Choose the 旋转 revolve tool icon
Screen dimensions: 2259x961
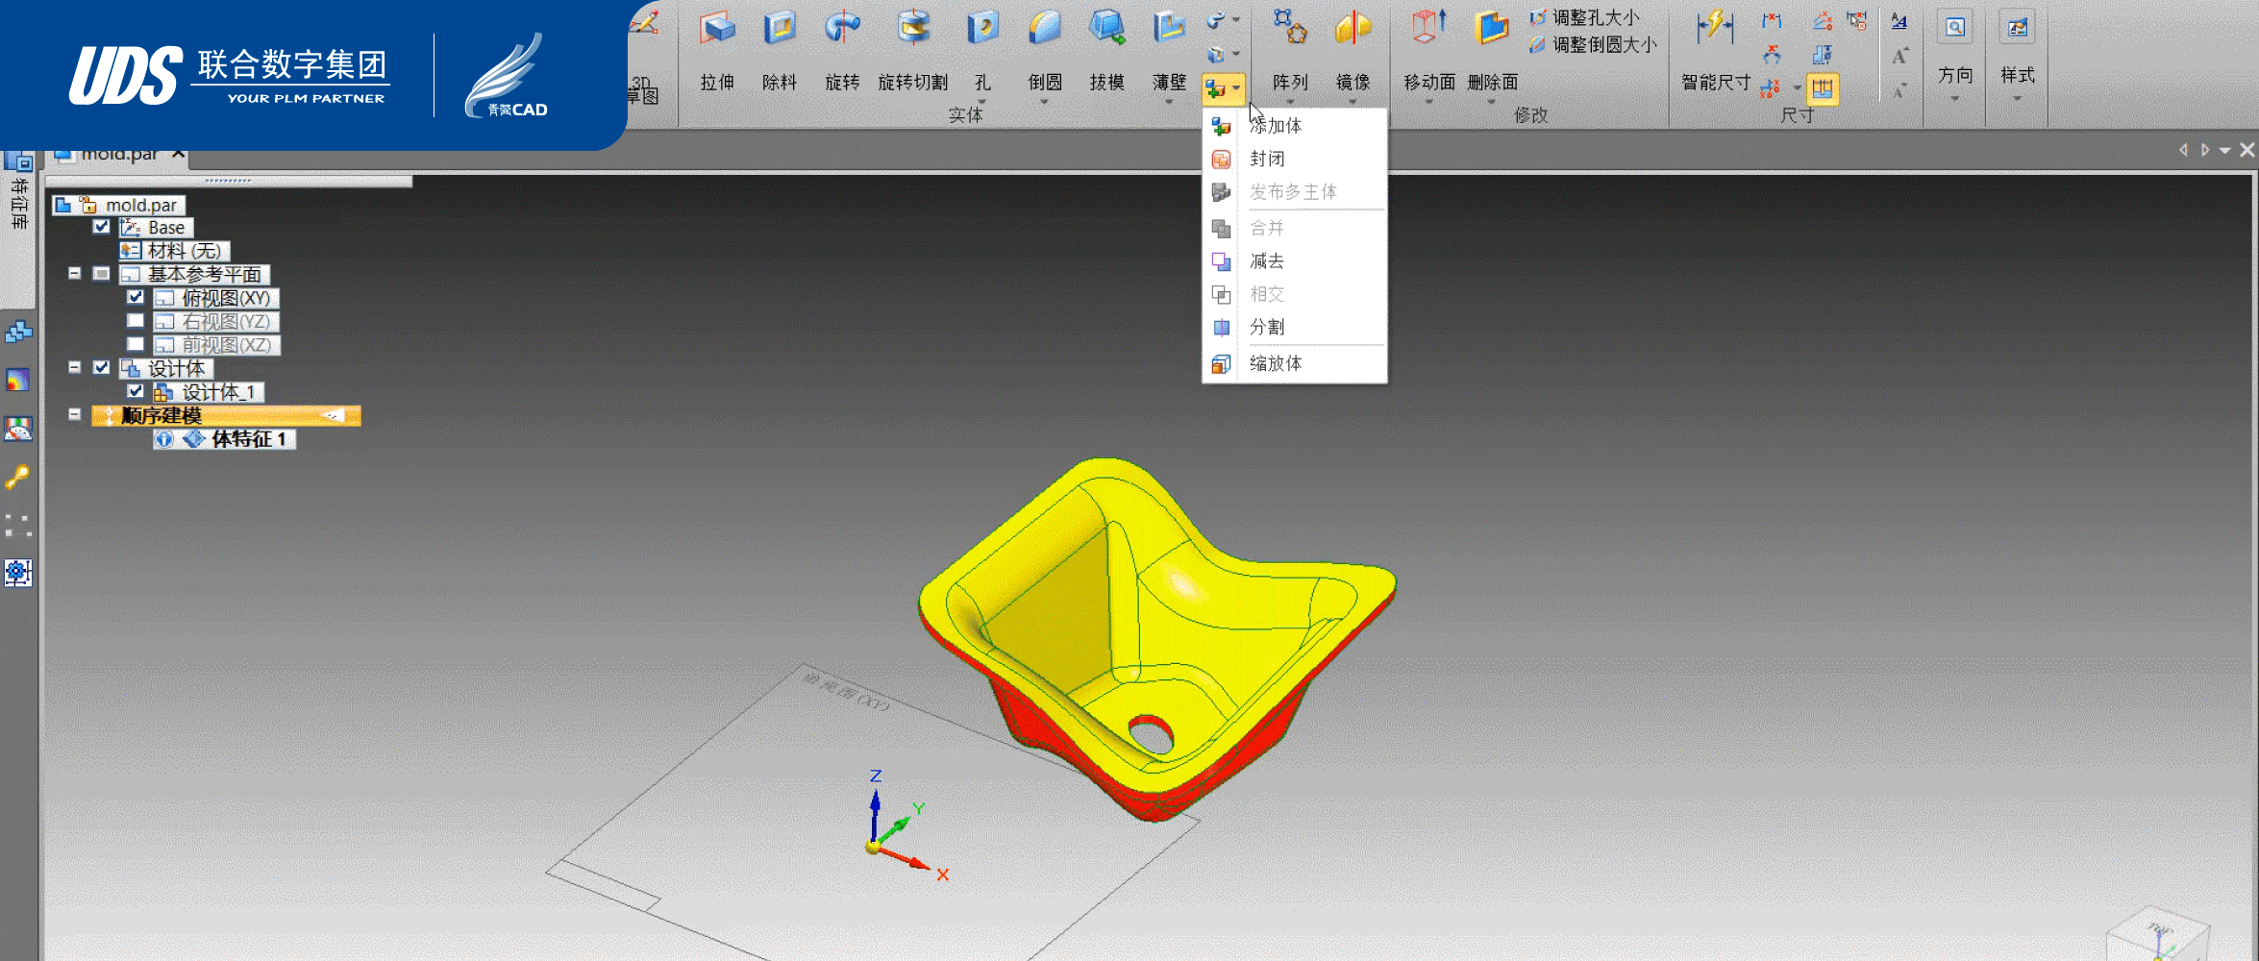(x=842, y=29)
